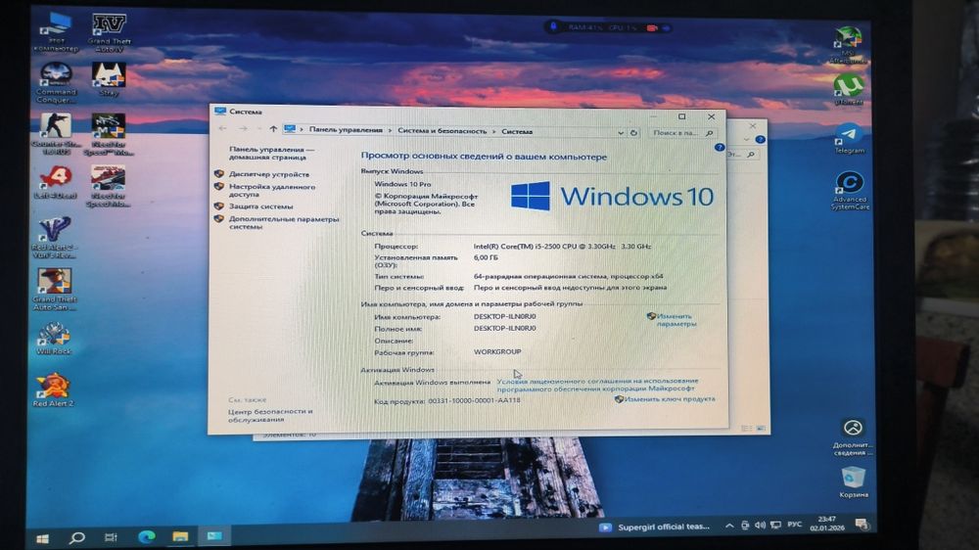Click the Система window taskbar button
Viewport: 979px width, 550px height.
pyautogui.click(x=214, y=535)
